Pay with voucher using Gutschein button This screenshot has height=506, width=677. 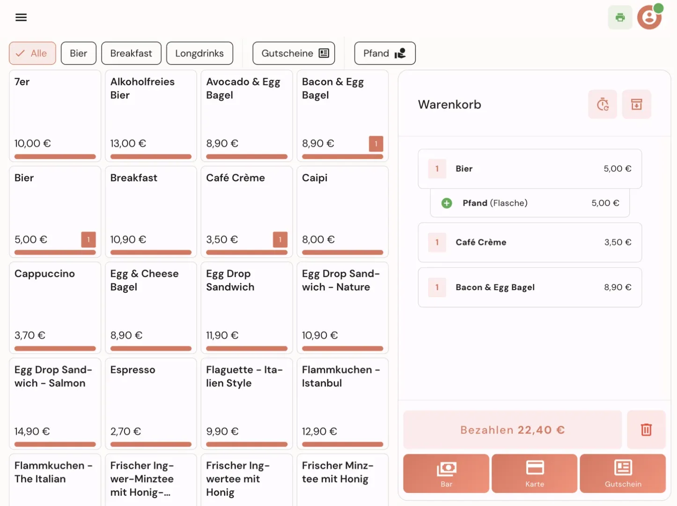pos(623,473)
